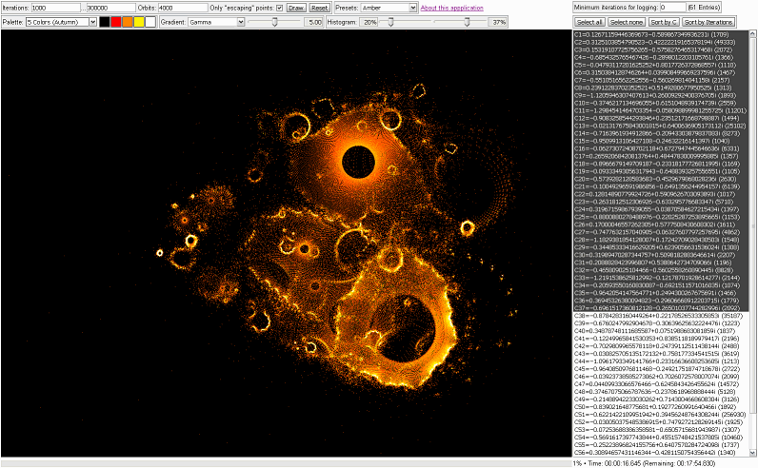Image resolution: width=758 pixels, height=468 pixels.
Task: Open the Presets dropdown showing Amber
Action: point(387,8)
